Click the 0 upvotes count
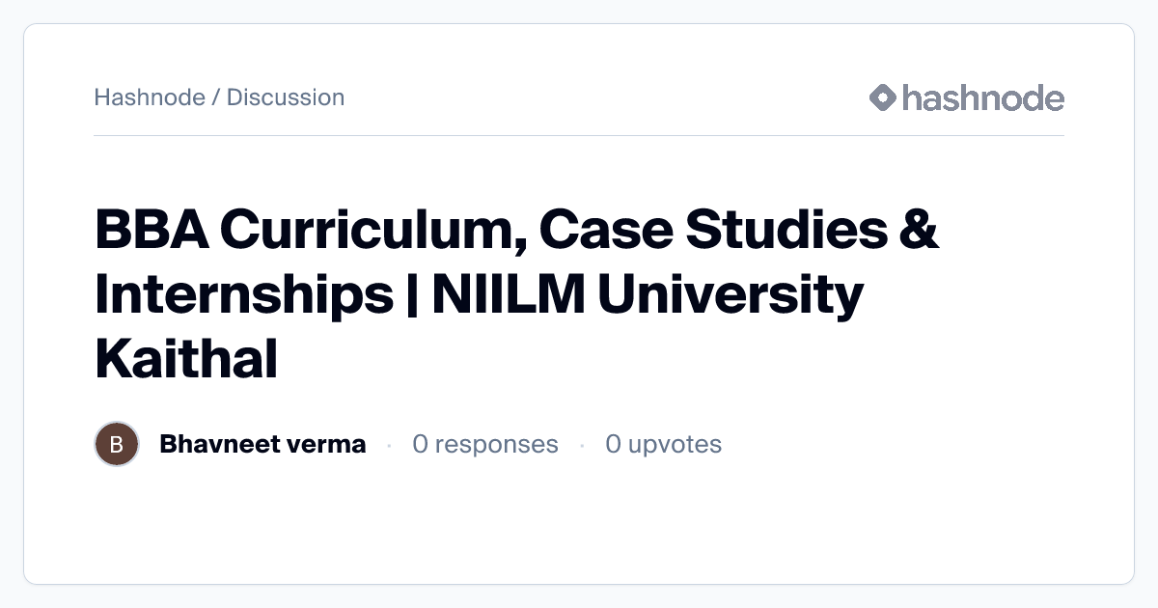 (x=663, y=444)
